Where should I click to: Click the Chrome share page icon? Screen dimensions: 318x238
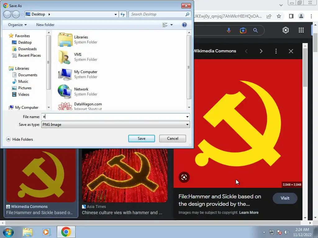click(x=269, y=16)
